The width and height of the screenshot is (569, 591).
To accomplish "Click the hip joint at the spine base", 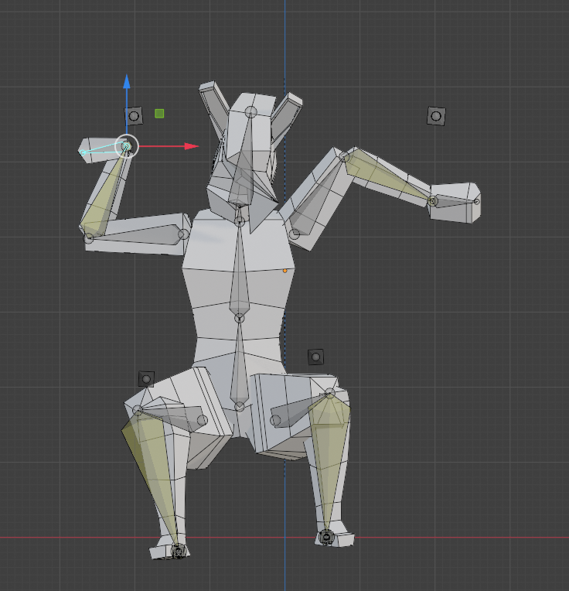I will coord(240,406).
